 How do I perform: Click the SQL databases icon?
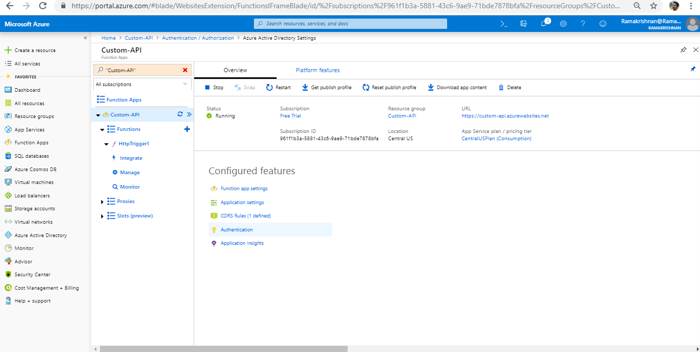[x=8, y=156]
